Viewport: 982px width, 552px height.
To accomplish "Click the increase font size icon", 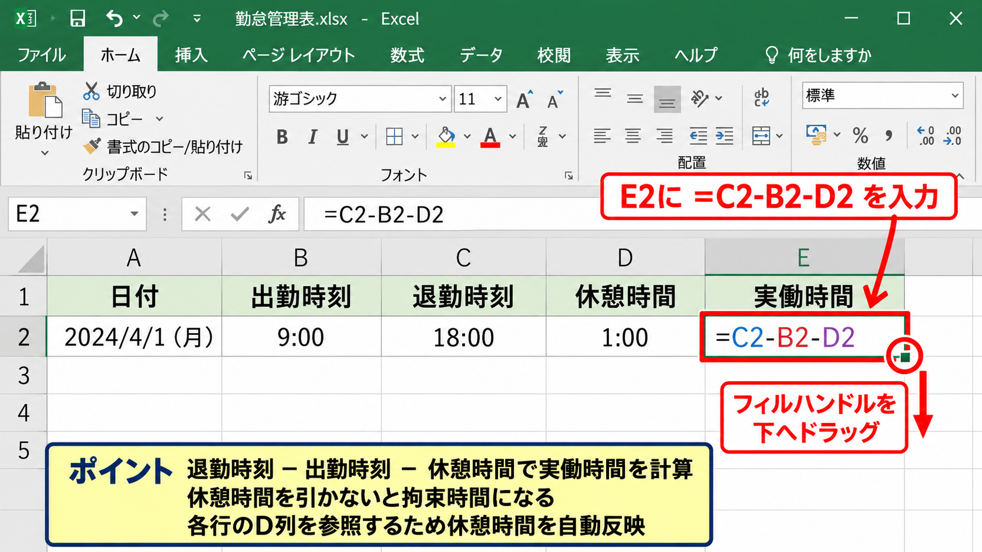I will 524,100.
